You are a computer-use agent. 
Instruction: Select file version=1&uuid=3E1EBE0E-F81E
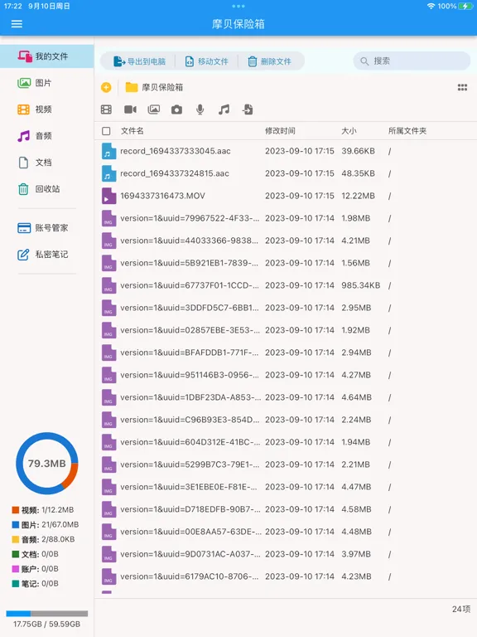coord(286,487)
